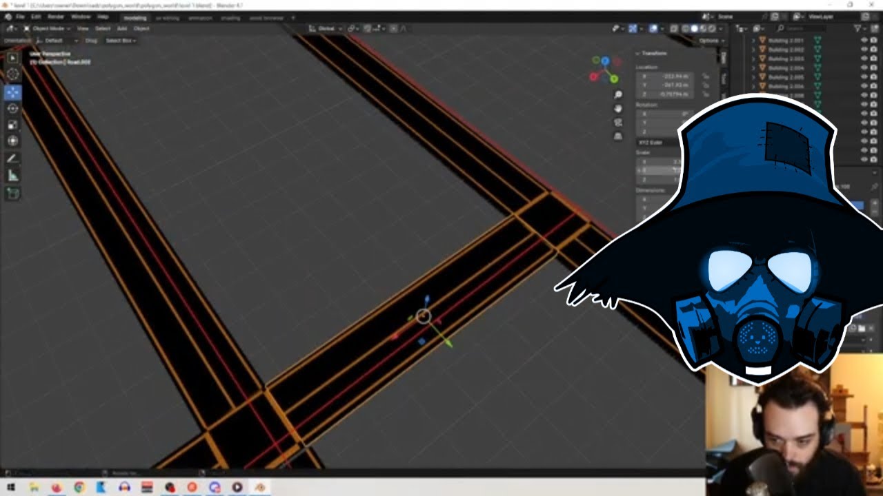Screen dimensions: 883x496
Task: Select the Add Cube tool
Action: [x=13, y=194]
